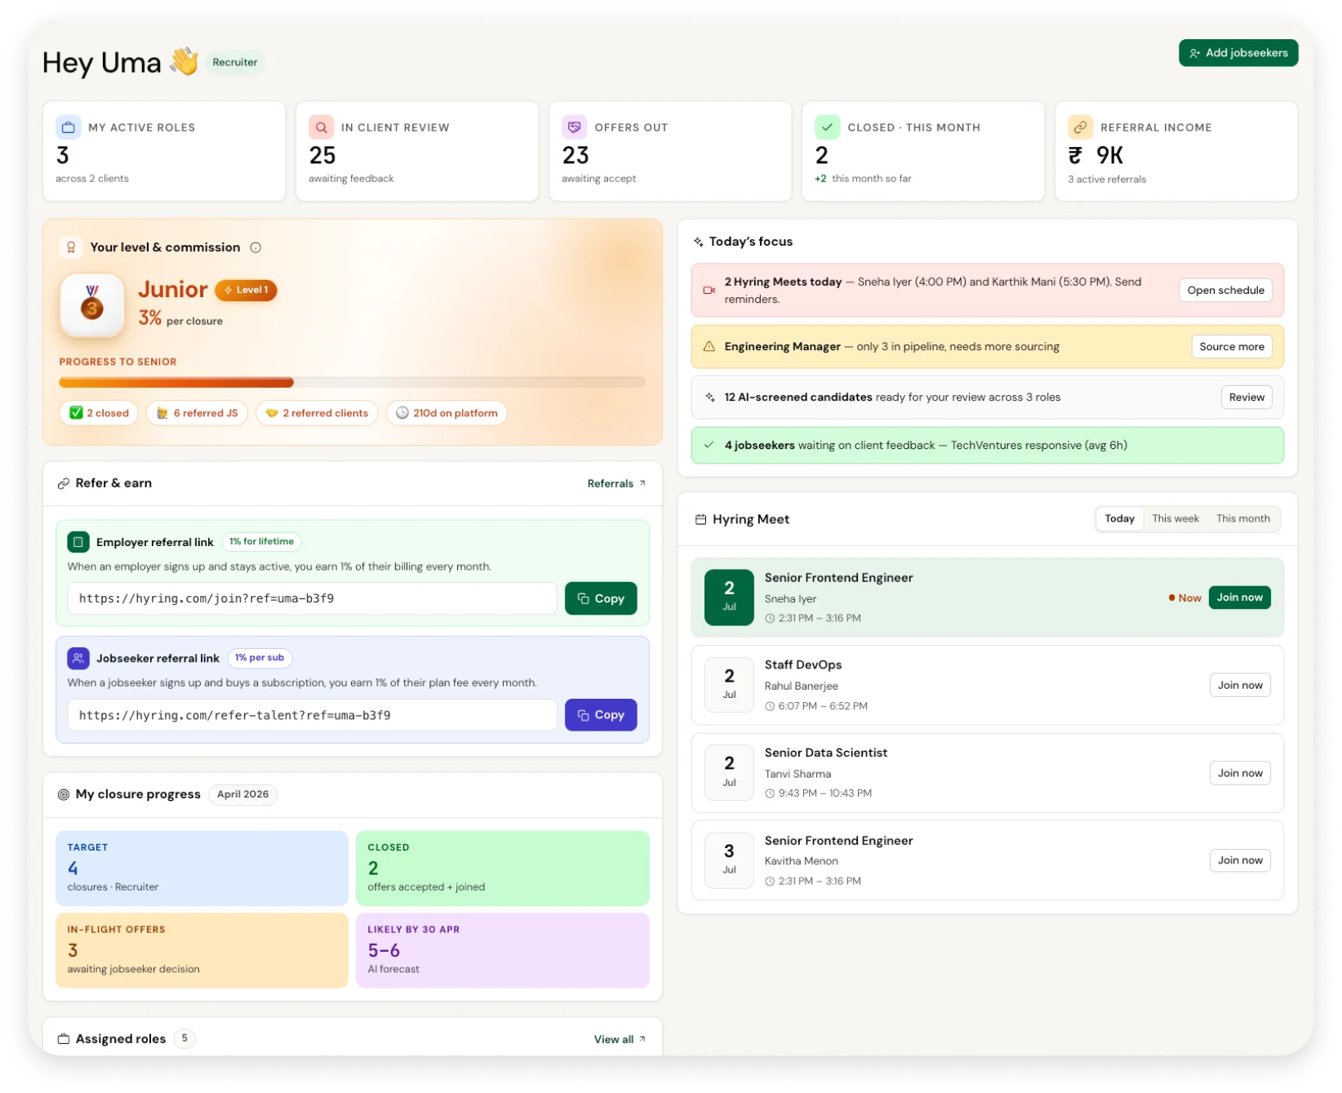1342x1093 pixels.
Task: Click the 1% per sub tag
Action: click(x=260, y=658)
